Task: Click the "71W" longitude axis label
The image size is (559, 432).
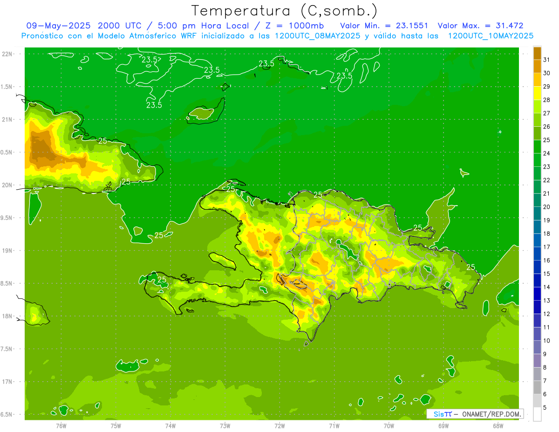Action: pos(334,425)
